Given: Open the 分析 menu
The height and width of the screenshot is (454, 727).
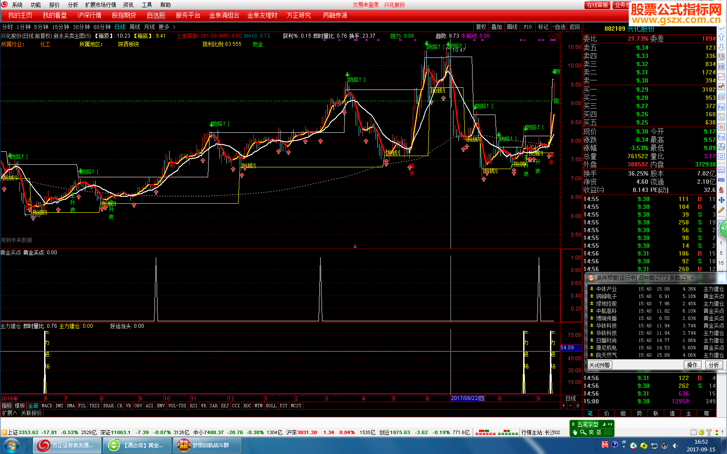Looking at the screenshot, I should (73, 5).
